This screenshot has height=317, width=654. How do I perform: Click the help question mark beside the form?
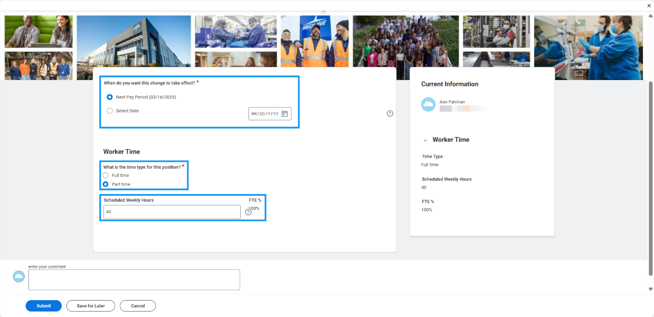[390, 113]
